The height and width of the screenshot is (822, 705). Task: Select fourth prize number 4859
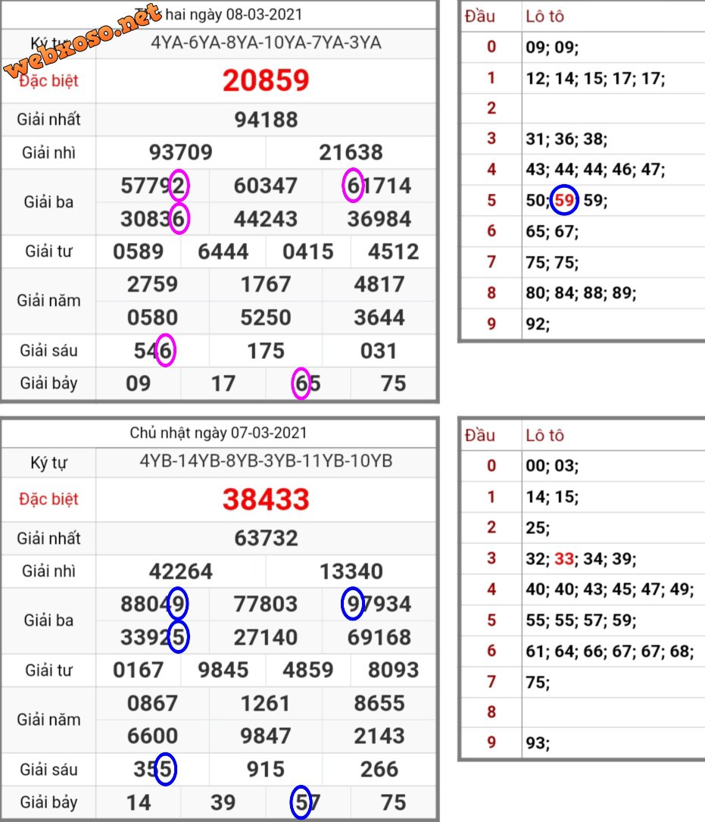308,670
